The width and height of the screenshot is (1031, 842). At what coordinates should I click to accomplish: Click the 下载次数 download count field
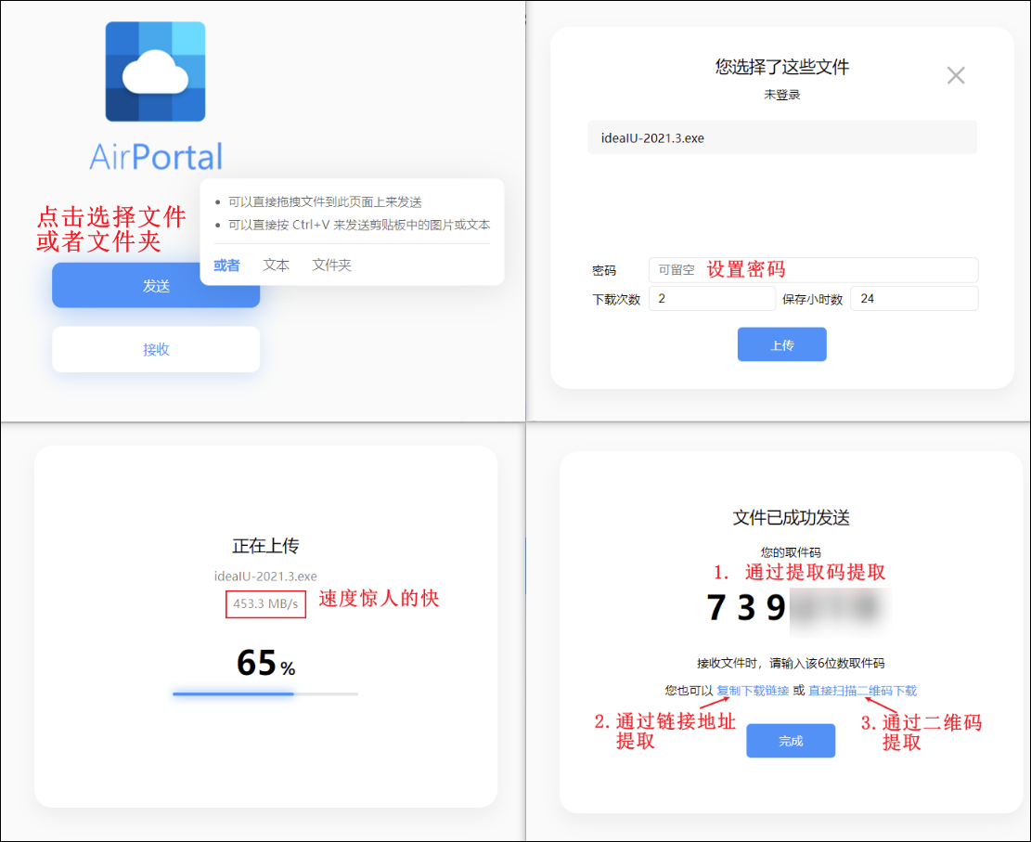tap(712, 299)
